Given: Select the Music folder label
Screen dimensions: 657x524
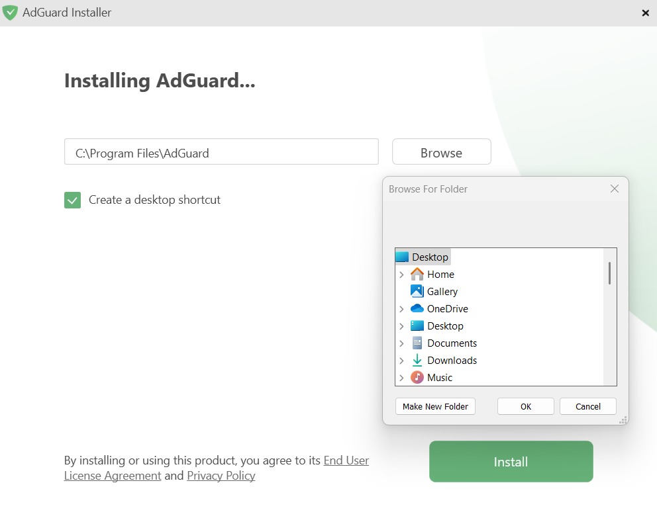Looking at the screenshot, I should (x=440, y=378).
